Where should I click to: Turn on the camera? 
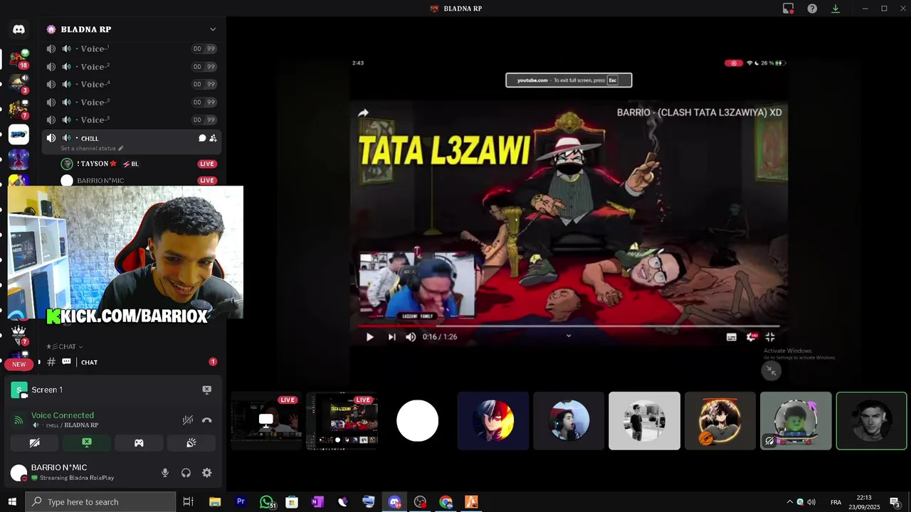(34, 443)
